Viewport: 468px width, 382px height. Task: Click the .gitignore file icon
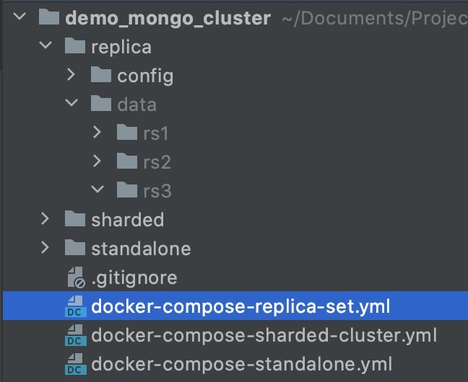click(x=76, y=277)
